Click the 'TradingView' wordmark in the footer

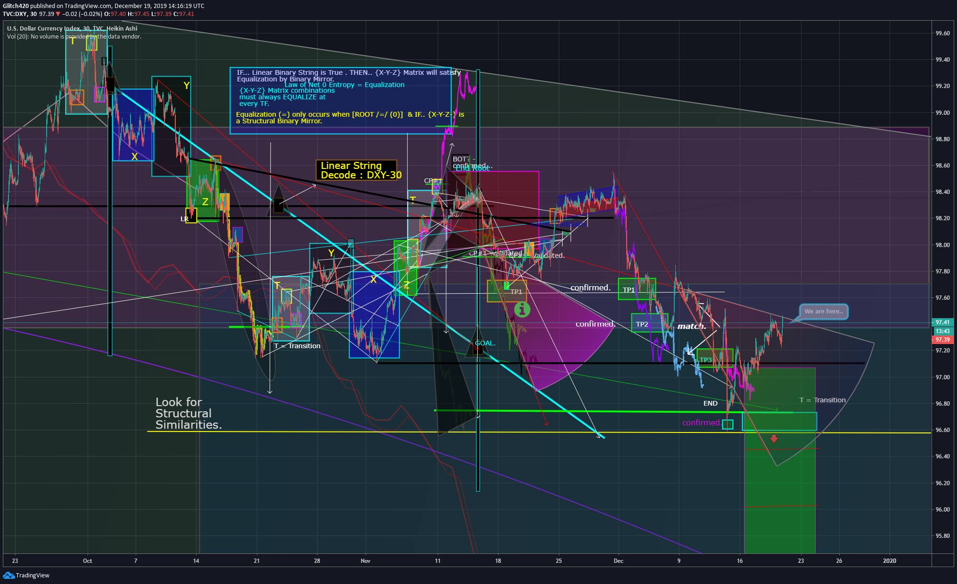coord(33,575)
